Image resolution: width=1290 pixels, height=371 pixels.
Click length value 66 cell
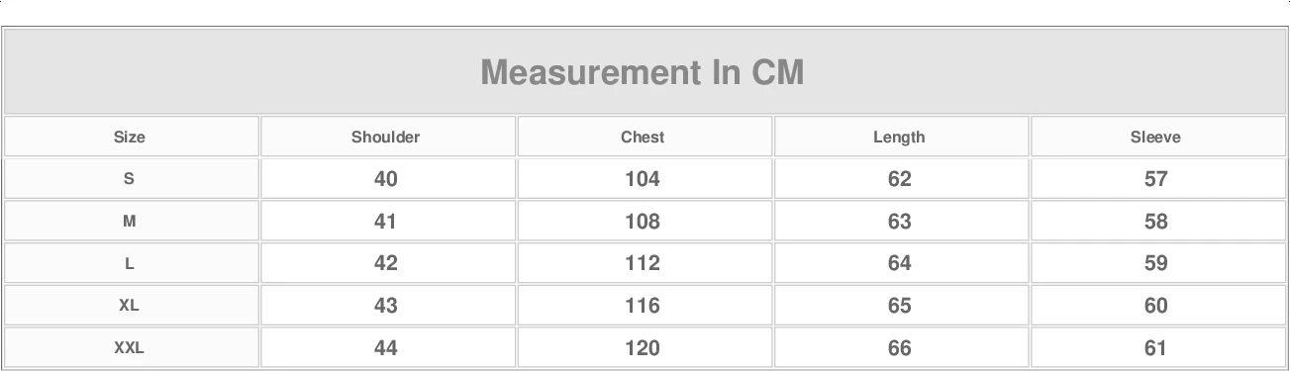pos(899,348)
